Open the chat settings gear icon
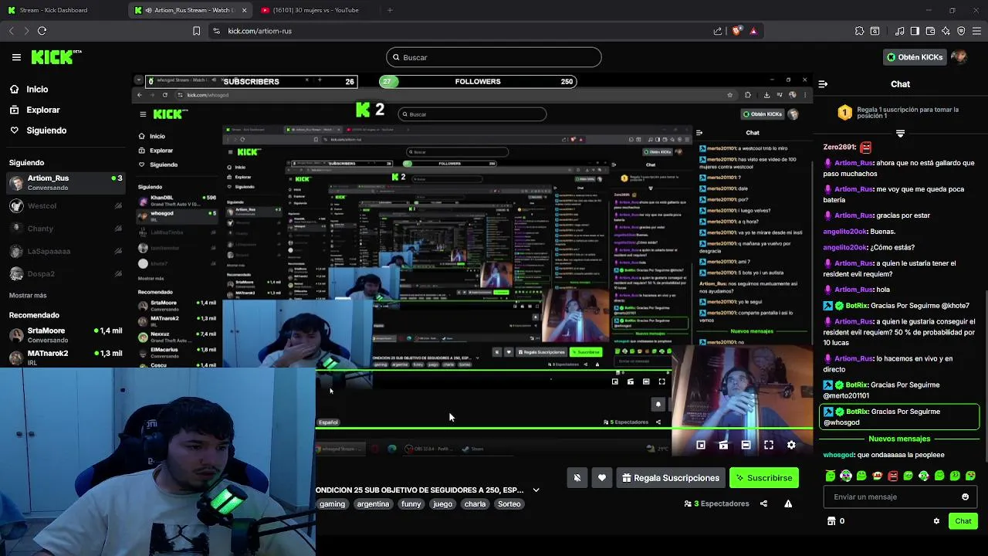 click(x=936, y=521)
